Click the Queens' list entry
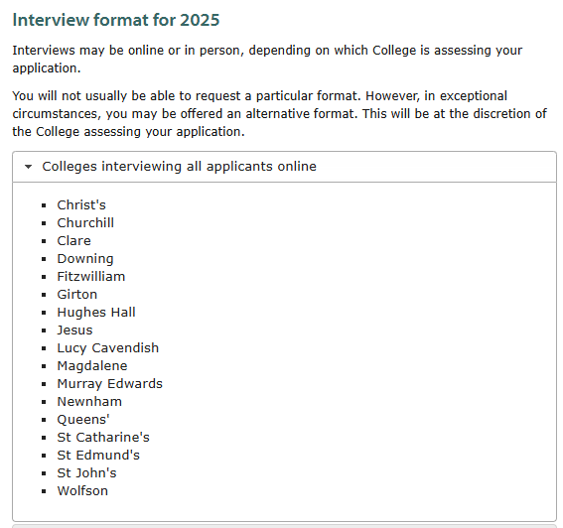 (x=83, y=419)
